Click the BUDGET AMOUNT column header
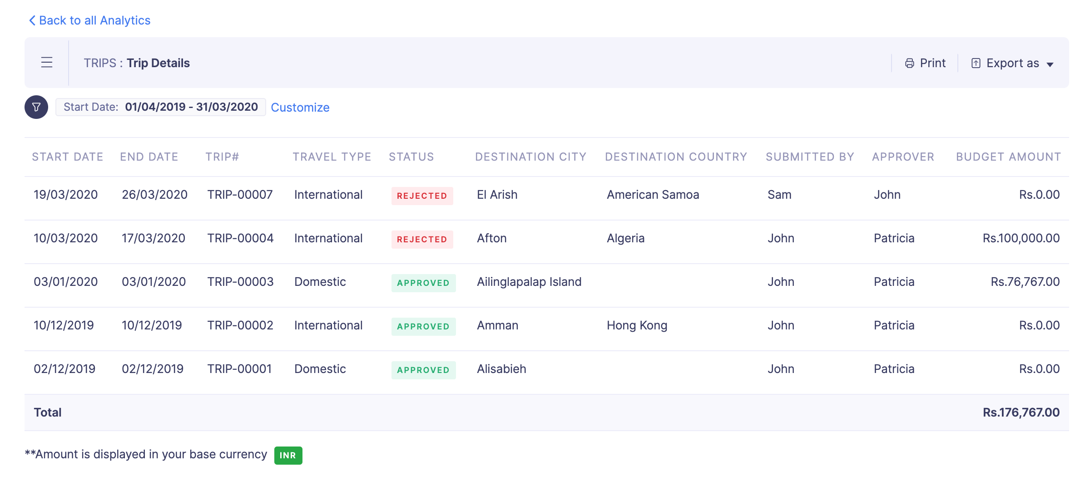The width and height of the screenshot is (1090, 481). click(x=1009, y=157)
